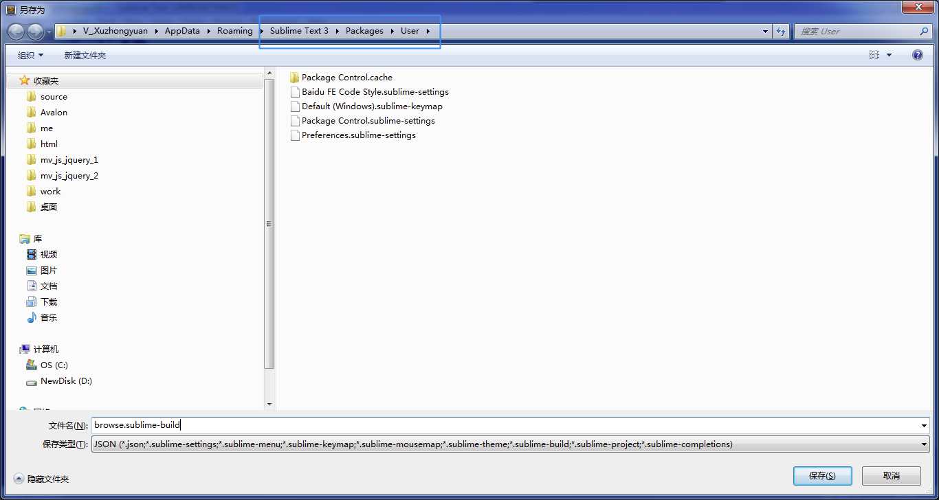
Task: Expand the arrow after AppData breadcrumb
Action: coord(208,31)
